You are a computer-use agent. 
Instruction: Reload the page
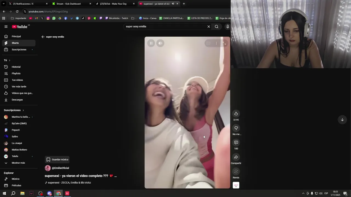(x=17, y=11)
